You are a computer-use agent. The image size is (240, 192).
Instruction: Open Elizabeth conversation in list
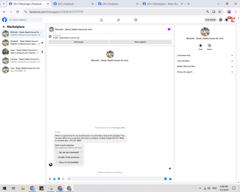(x=23, y=43)
